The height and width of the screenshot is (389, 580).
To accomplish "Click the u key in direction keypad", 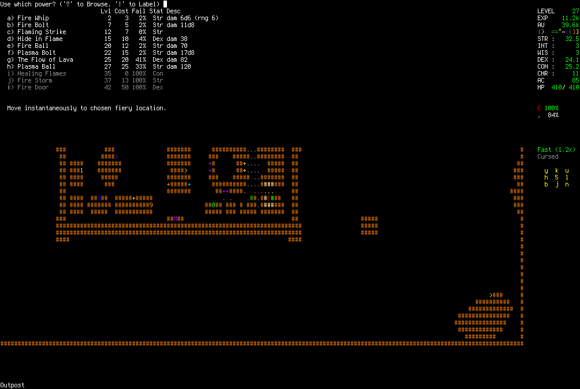I will 567,171.
